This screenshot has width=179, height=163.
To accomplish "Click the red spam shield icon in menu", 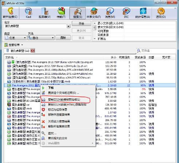I will [x=43, y=109].
